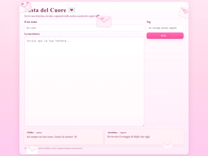Grab the textarea resize handle corner
The width and height of the screenshot is (208, 156).
(143, 125)
